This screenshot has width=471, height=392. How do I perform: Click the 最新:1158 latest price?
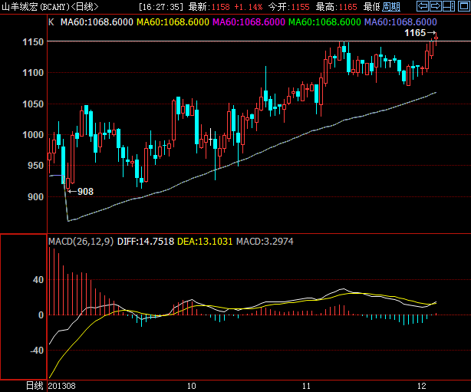[209, 7]
